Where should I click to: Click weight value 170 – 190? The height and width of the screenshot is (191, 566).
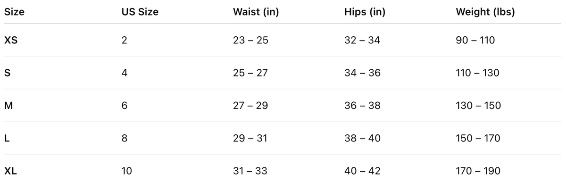(478, 171)
